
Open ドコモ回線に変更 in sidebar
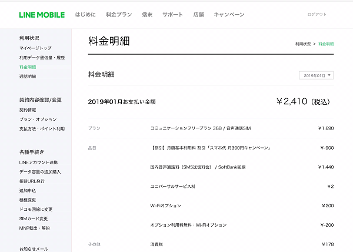(36, 209)
